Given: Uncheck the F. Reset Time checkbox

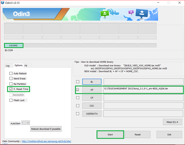Looking at the screenshot, I should tap(11, 89).
